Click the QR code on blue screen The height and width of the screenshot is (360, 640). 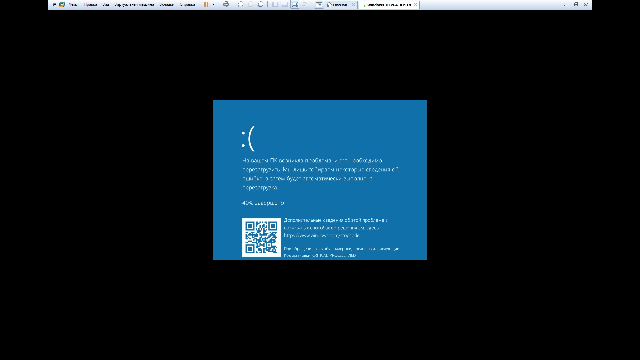pyautogui.click(x=261, y=237)
